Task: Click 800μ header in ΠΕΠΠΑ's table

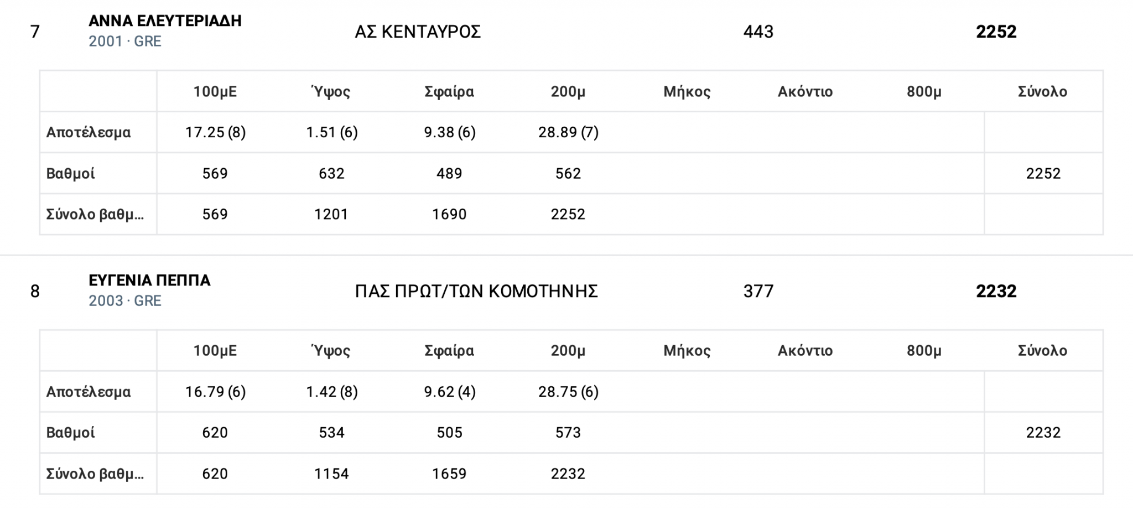Action: pyautogui.click(x=923, y=351)
